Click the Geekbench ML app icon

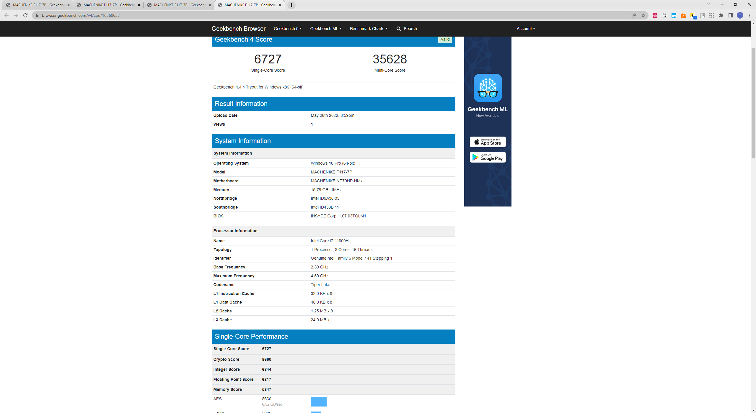click(x=488, y=88)
